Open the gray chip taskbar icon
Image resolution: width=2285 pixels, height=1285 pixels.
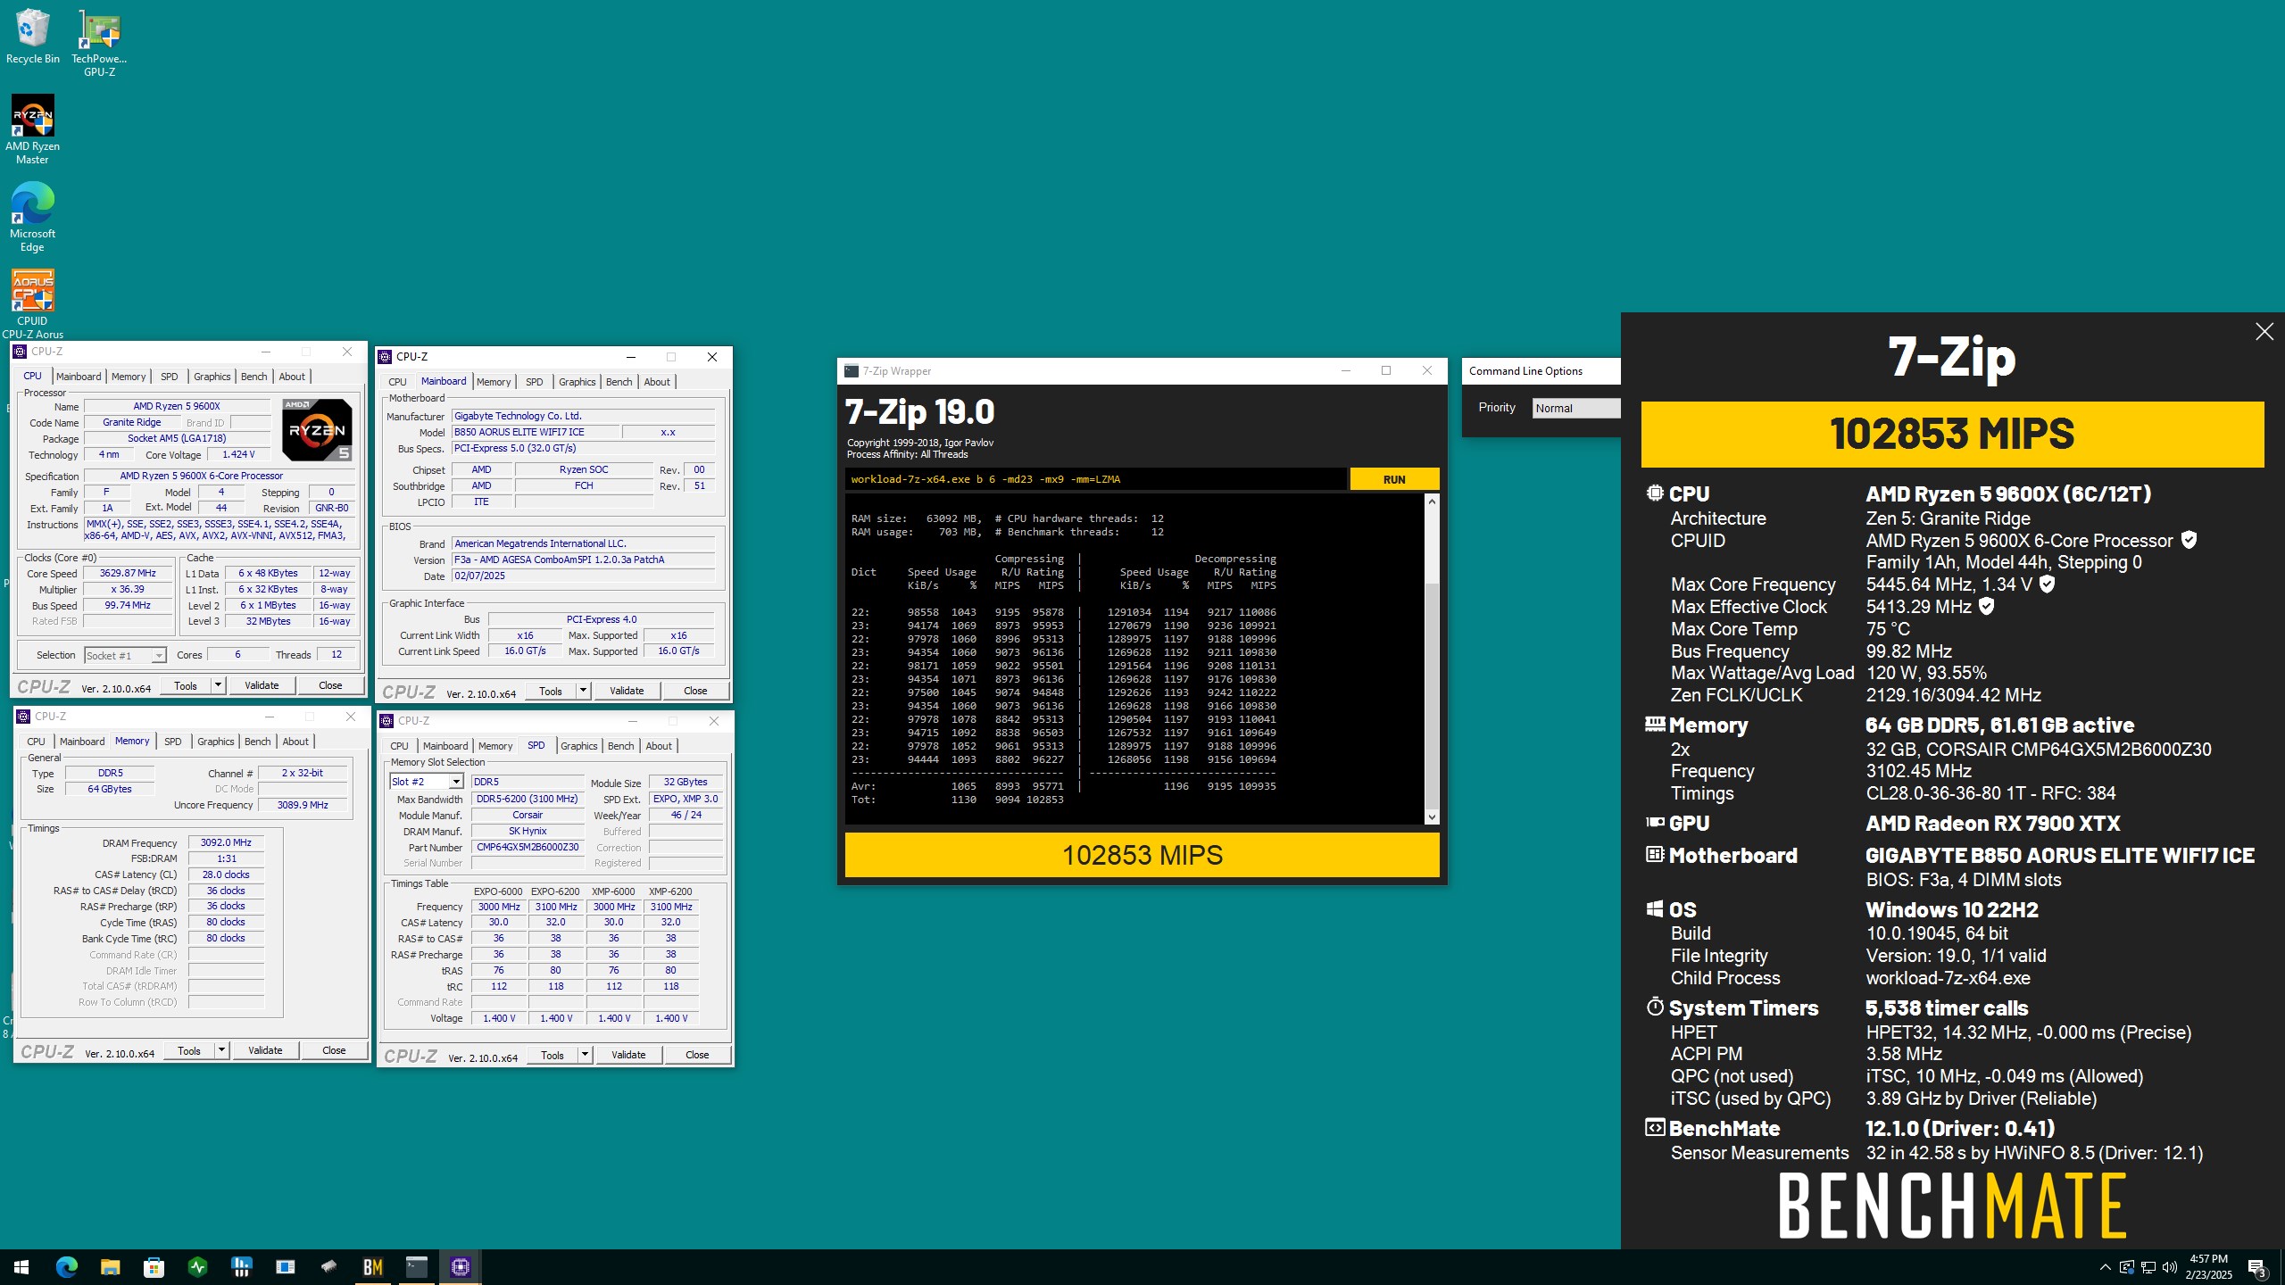pyautogui.click(x=328, y=1266)
